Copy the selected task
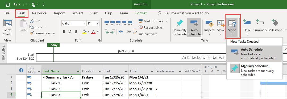287x99 pixels. pos(36,27)
